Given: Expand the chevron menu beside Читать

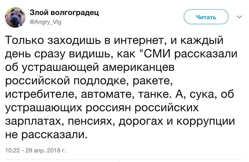Looking at the screenshot, I should click(x=239, y=17).
